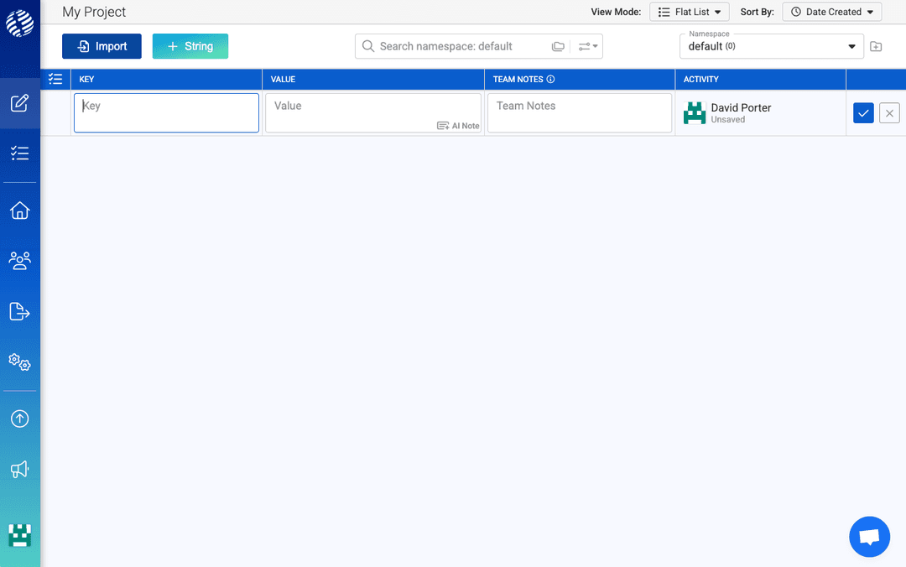This screenshot has width=906, height=567.
Task: Open the Flat List view mode dropdown
Action: pos(689,12)
